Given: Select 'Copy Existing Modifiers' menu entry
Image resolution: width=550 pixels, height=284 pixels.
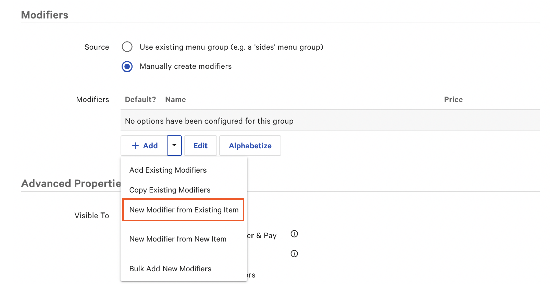Looking at the screenshot, I should pyautogui.click(x=170, y=190).
